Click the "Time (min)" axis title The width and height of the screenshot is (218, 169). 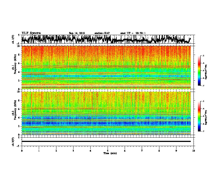click(x=110, y=153)
